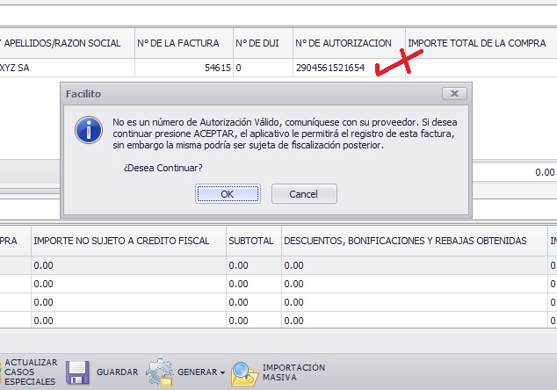This screenshot has width=557, height=390.
Task: Close the Facilito dialog with X
Action: pyautogui.click(x=453, y=93)
